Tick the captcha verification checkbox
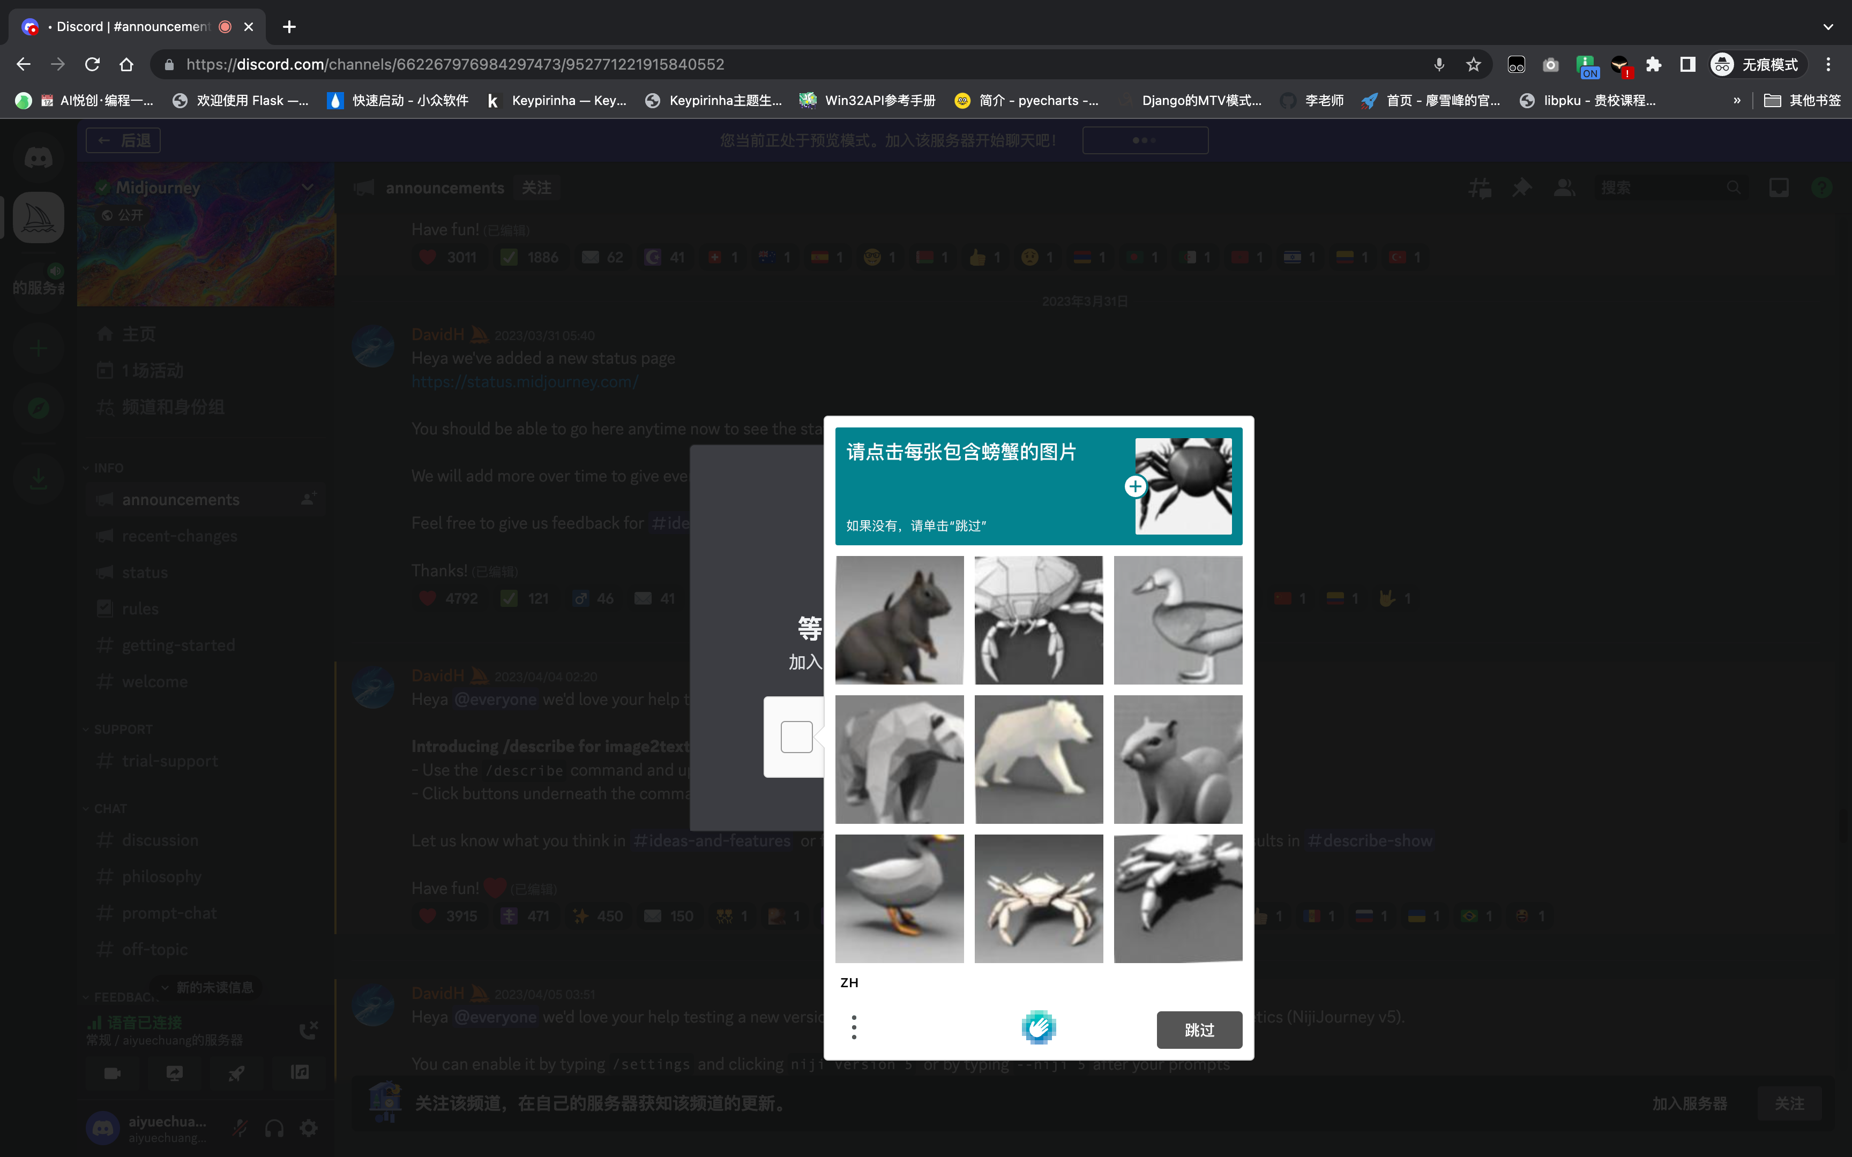The width and height of the screenshot is (1852, 1157). pyautogui.click(x=797, y=737)
